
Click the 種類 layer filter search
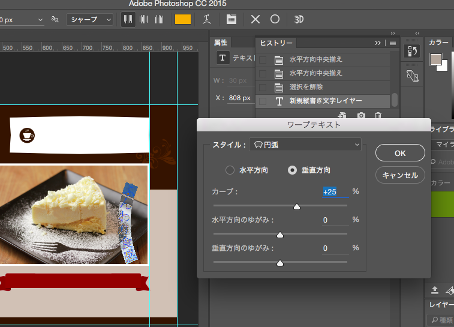click(x=441, y=320)
